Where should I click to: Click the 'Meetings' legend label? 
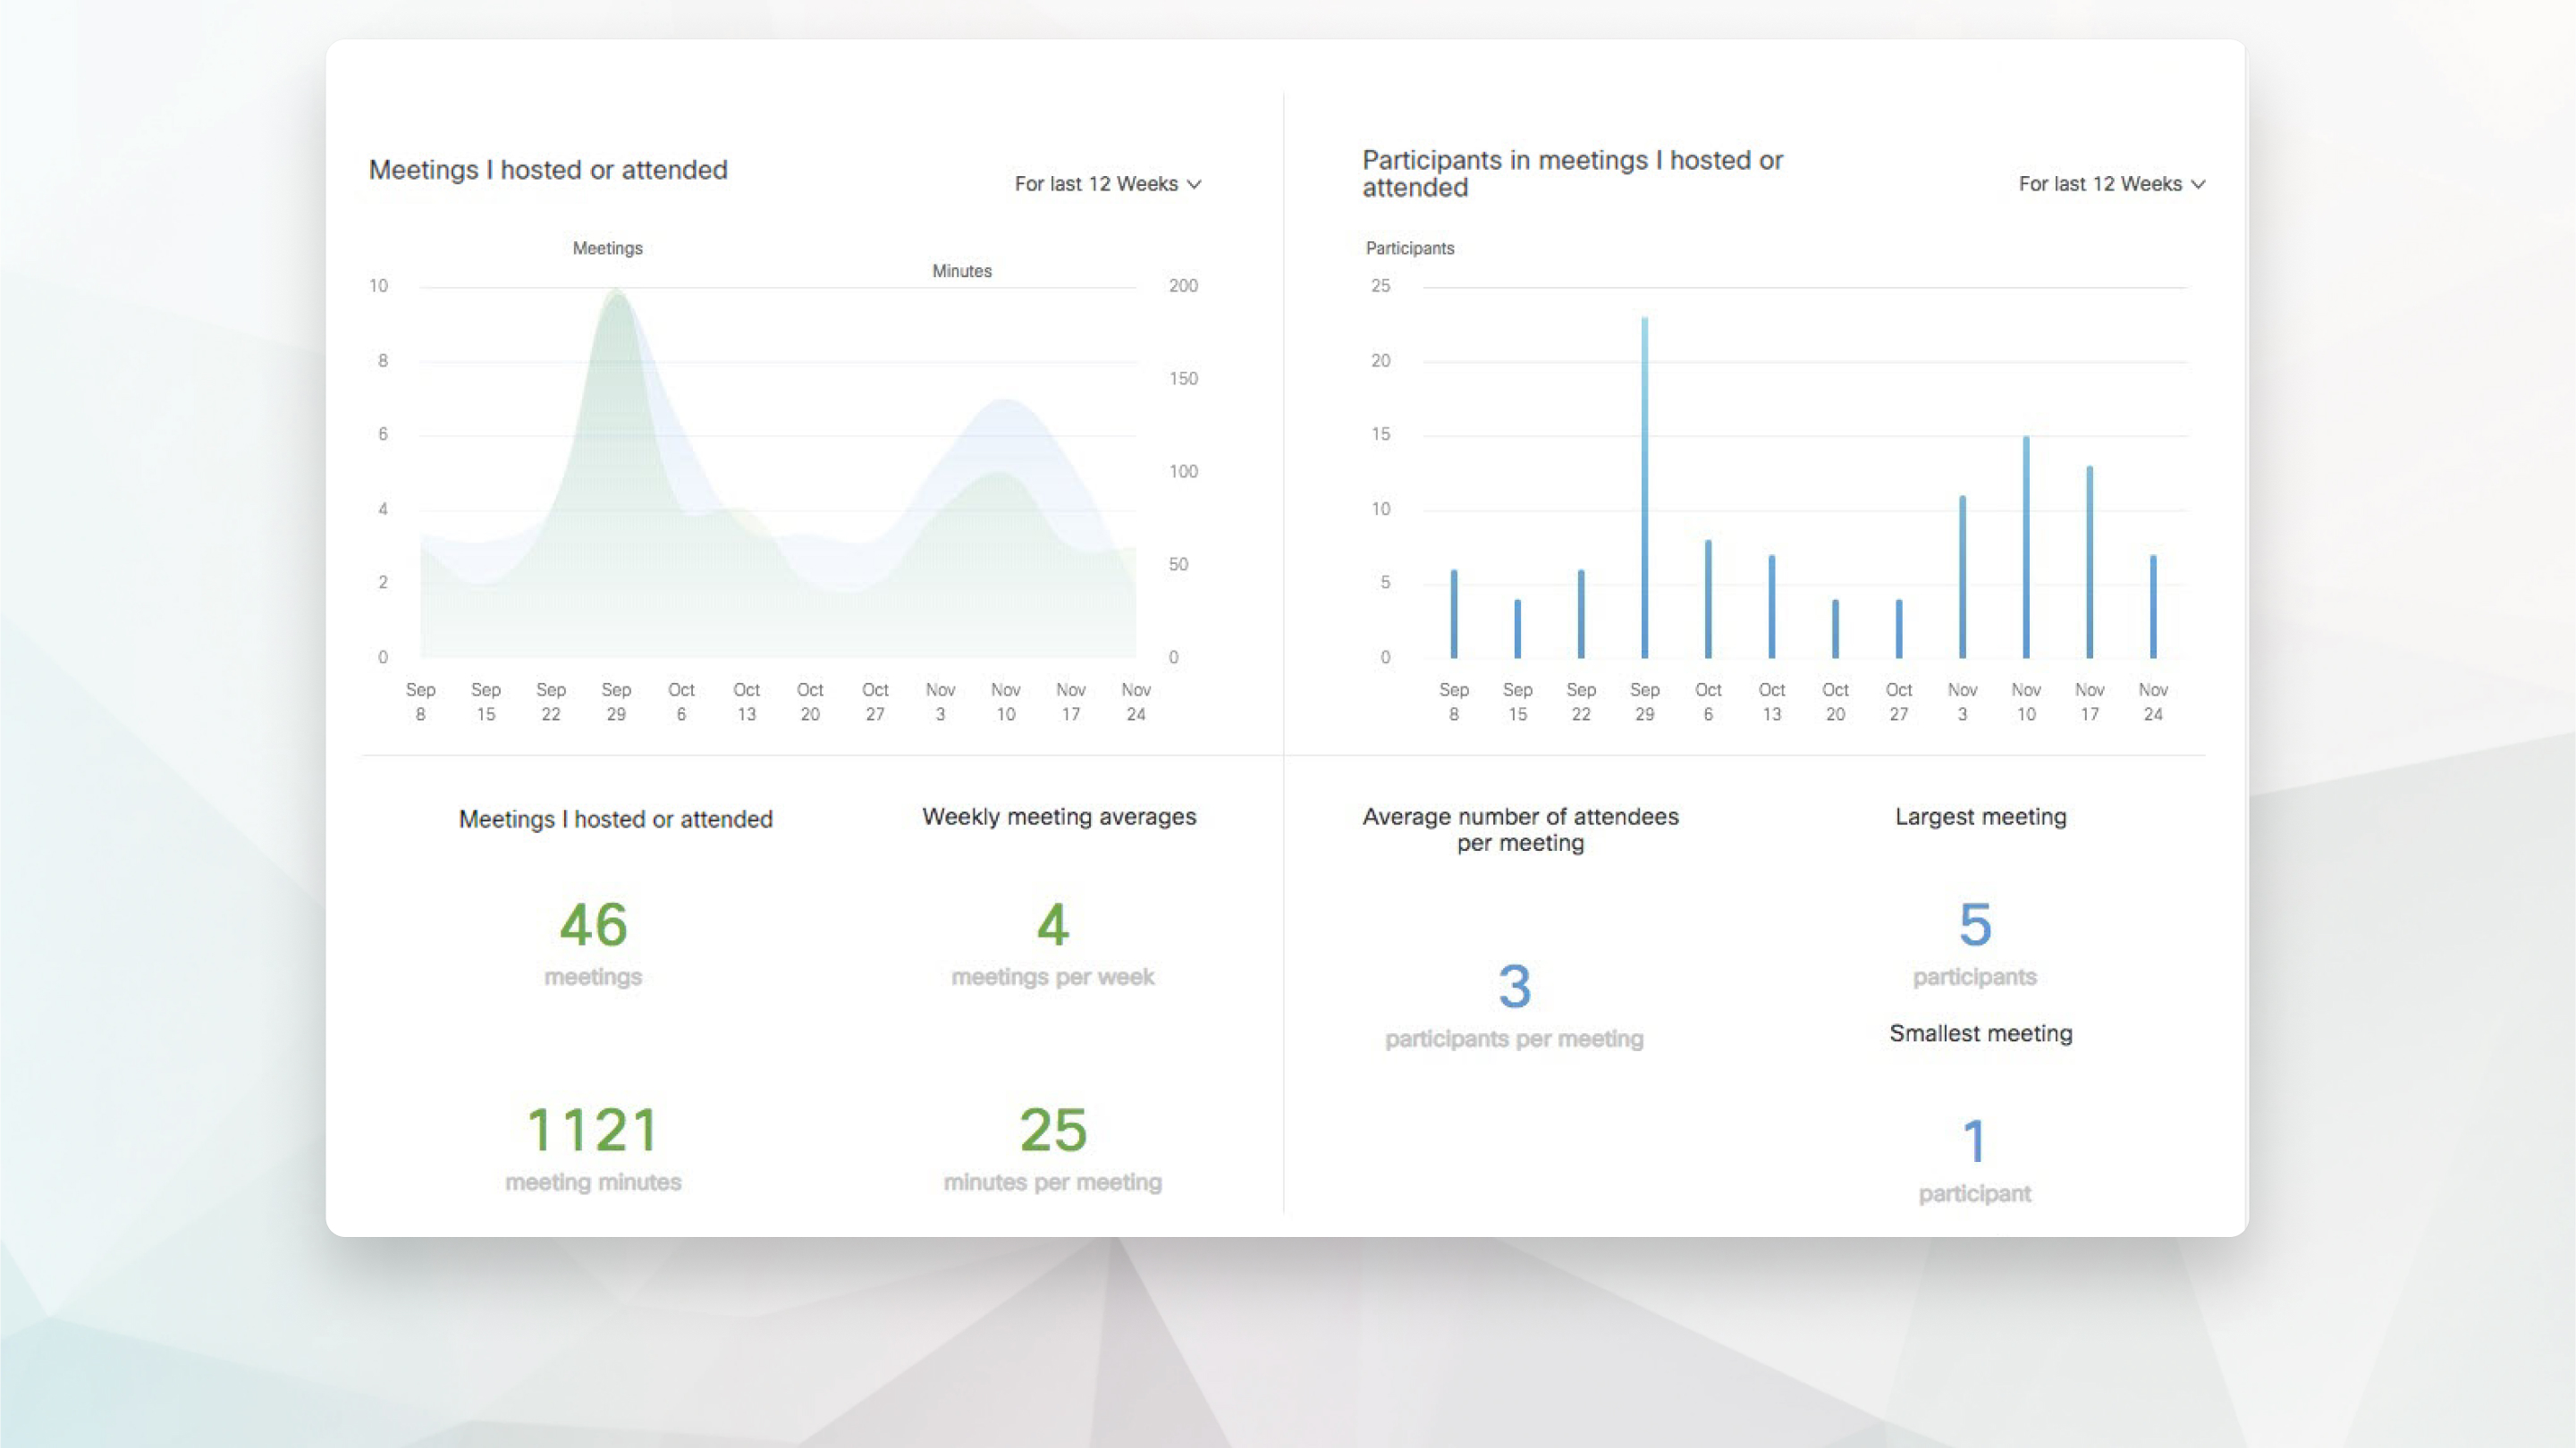607,248
